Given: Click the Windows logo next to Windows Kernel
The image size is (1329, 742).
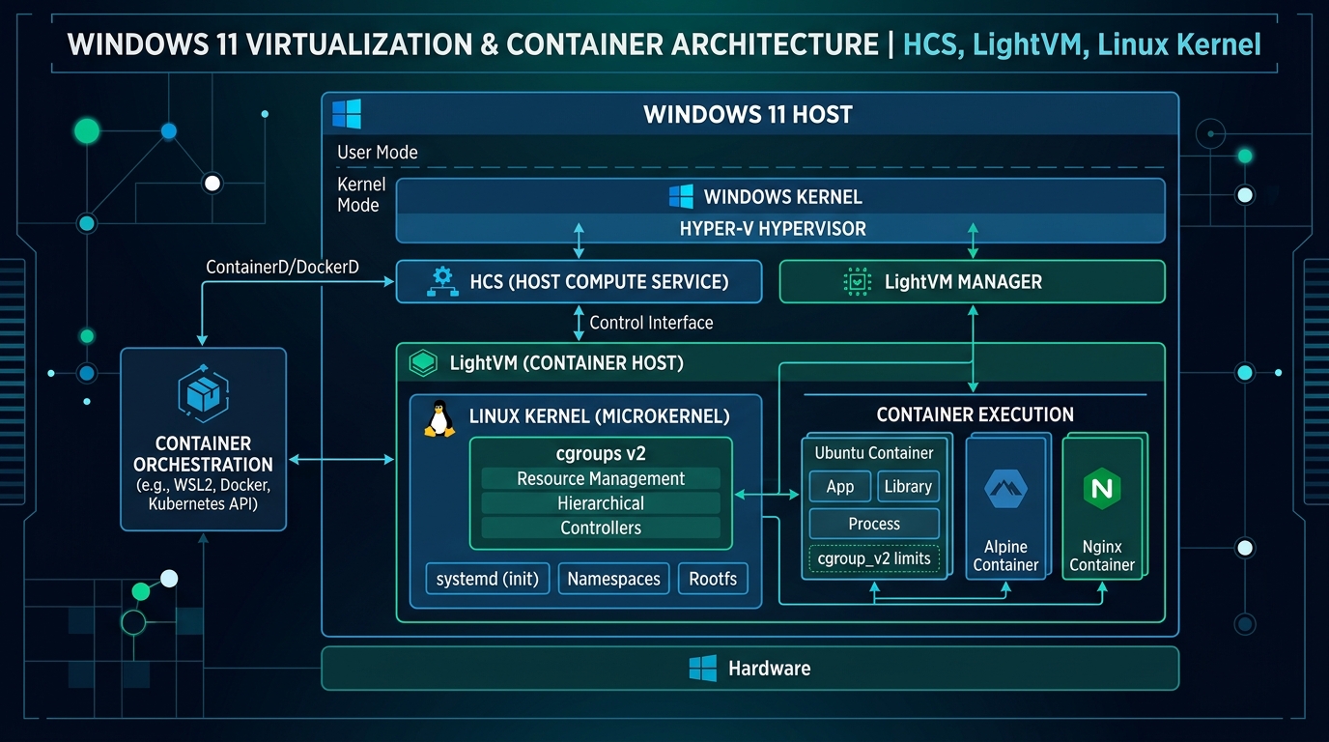Looking at the screenshot, I should pos(681,197).
